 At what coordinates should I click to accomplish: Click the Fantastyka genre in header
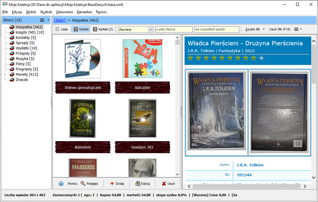(x=229, y=51)
